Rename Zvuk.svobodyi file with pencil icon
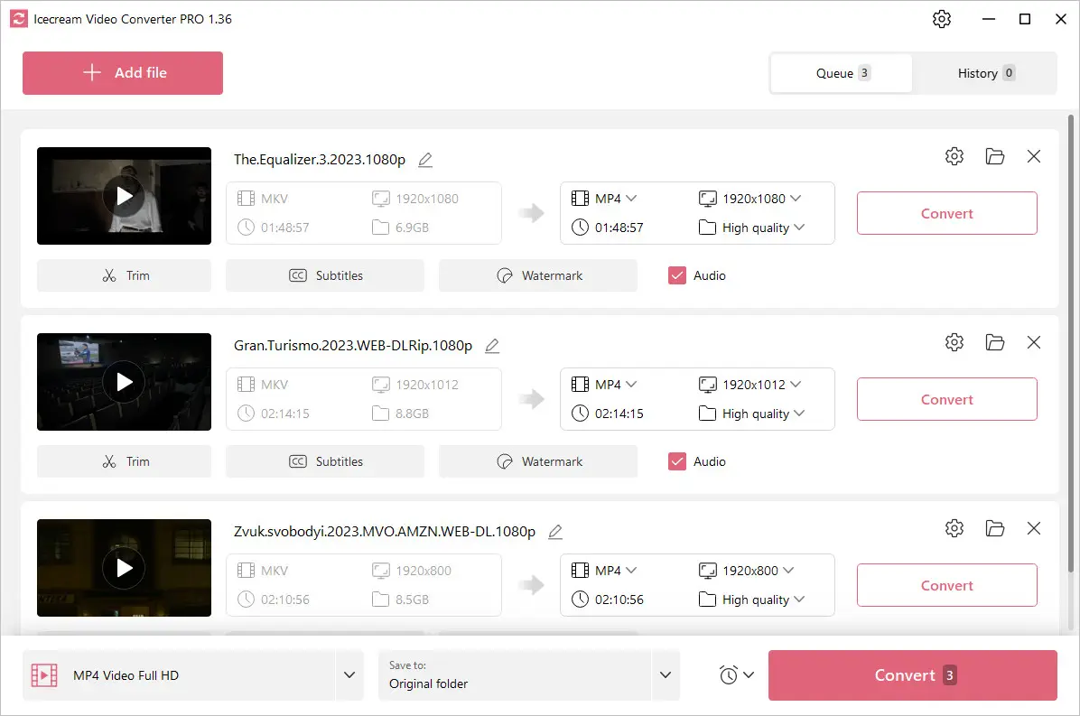Screen dimensions: 1080x716 pos(555,532)
